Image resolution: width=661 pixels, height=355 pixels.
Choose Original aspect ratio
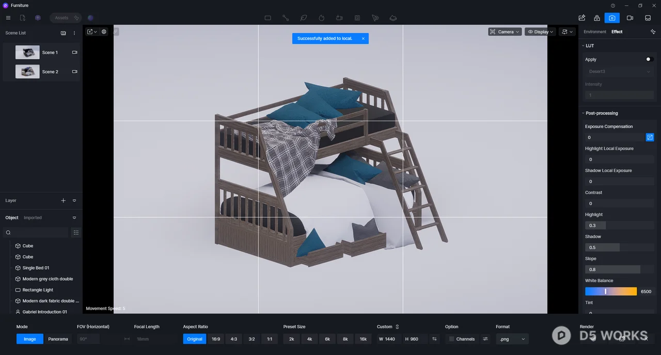[x=195, y=339]
